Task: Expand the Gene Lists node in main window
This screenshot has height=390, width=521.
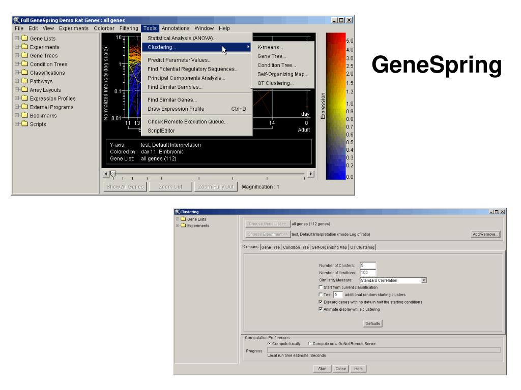Action: [17, 38]
